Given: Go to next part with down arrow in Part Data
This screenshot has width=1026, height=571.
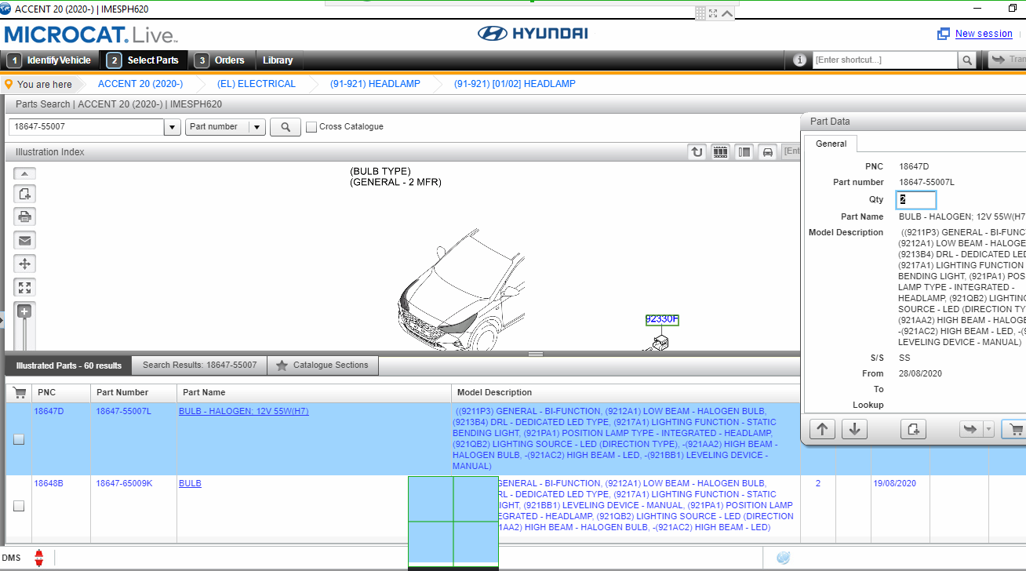Looking at the screenshot, I should coord(854,429).
